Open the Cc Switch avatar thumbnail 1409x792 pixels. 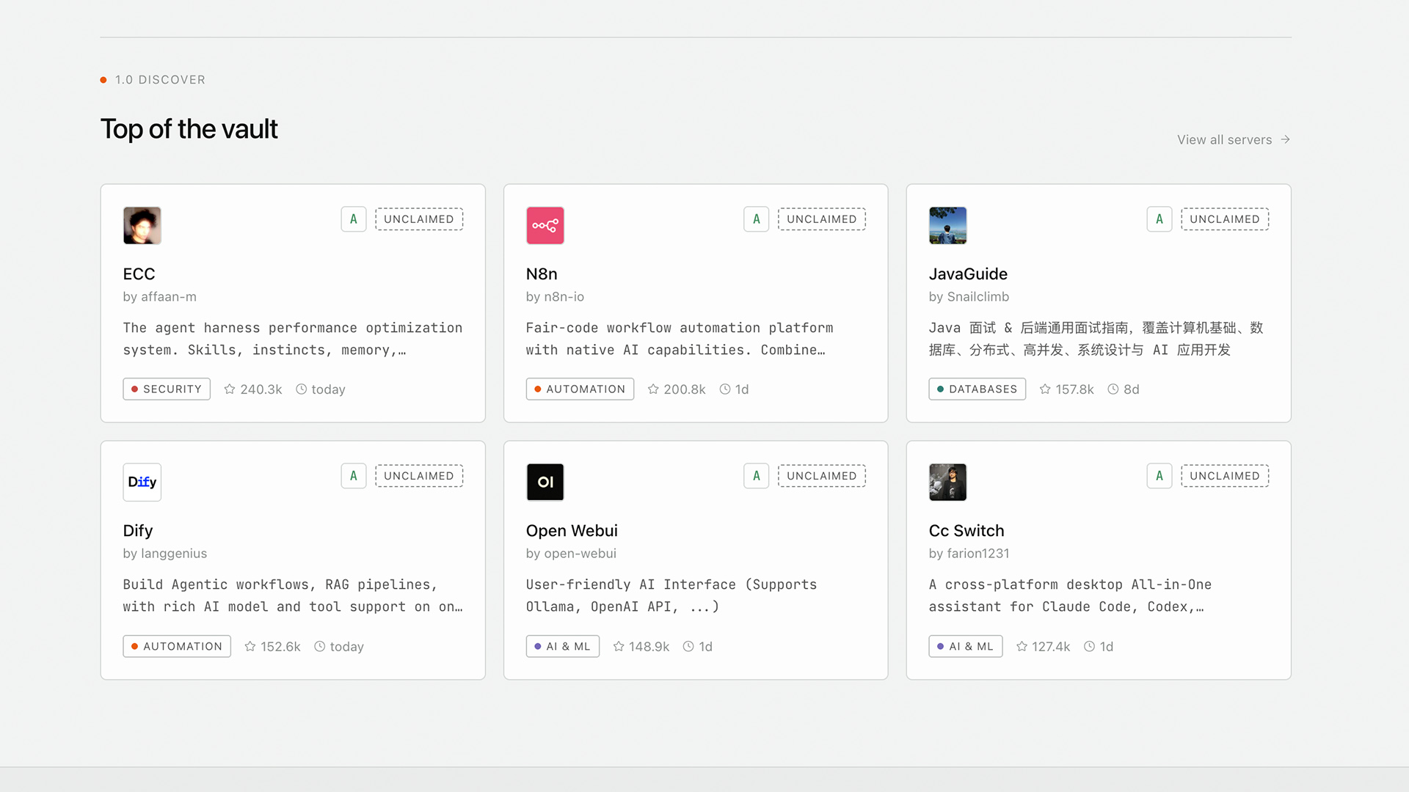(947, 482)
